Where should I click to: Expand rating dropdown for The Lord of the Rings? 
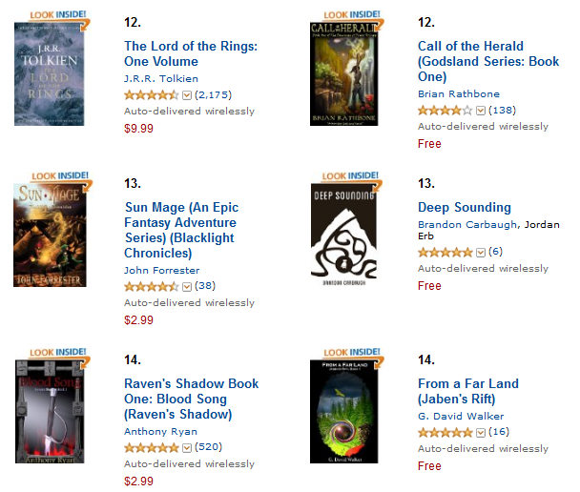187,95
